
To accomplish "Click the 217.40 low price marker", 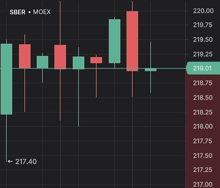I will tap(26, 161).
